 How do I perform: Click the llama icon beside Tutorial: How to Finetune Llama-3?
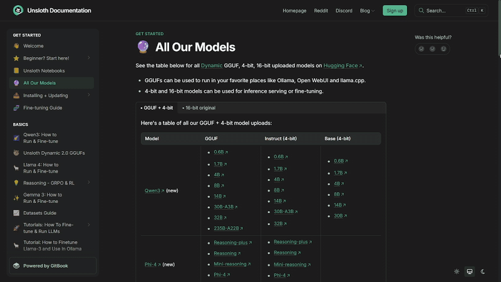[x=16, y=246]
